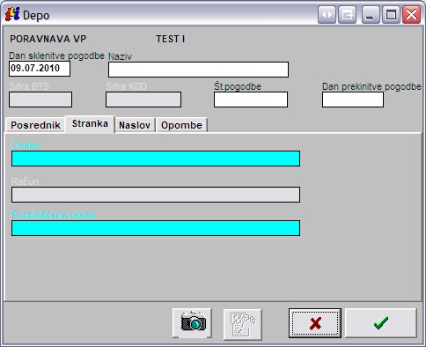
Task: Click the Šifra KDD field
Action: (x=143, y=100)
